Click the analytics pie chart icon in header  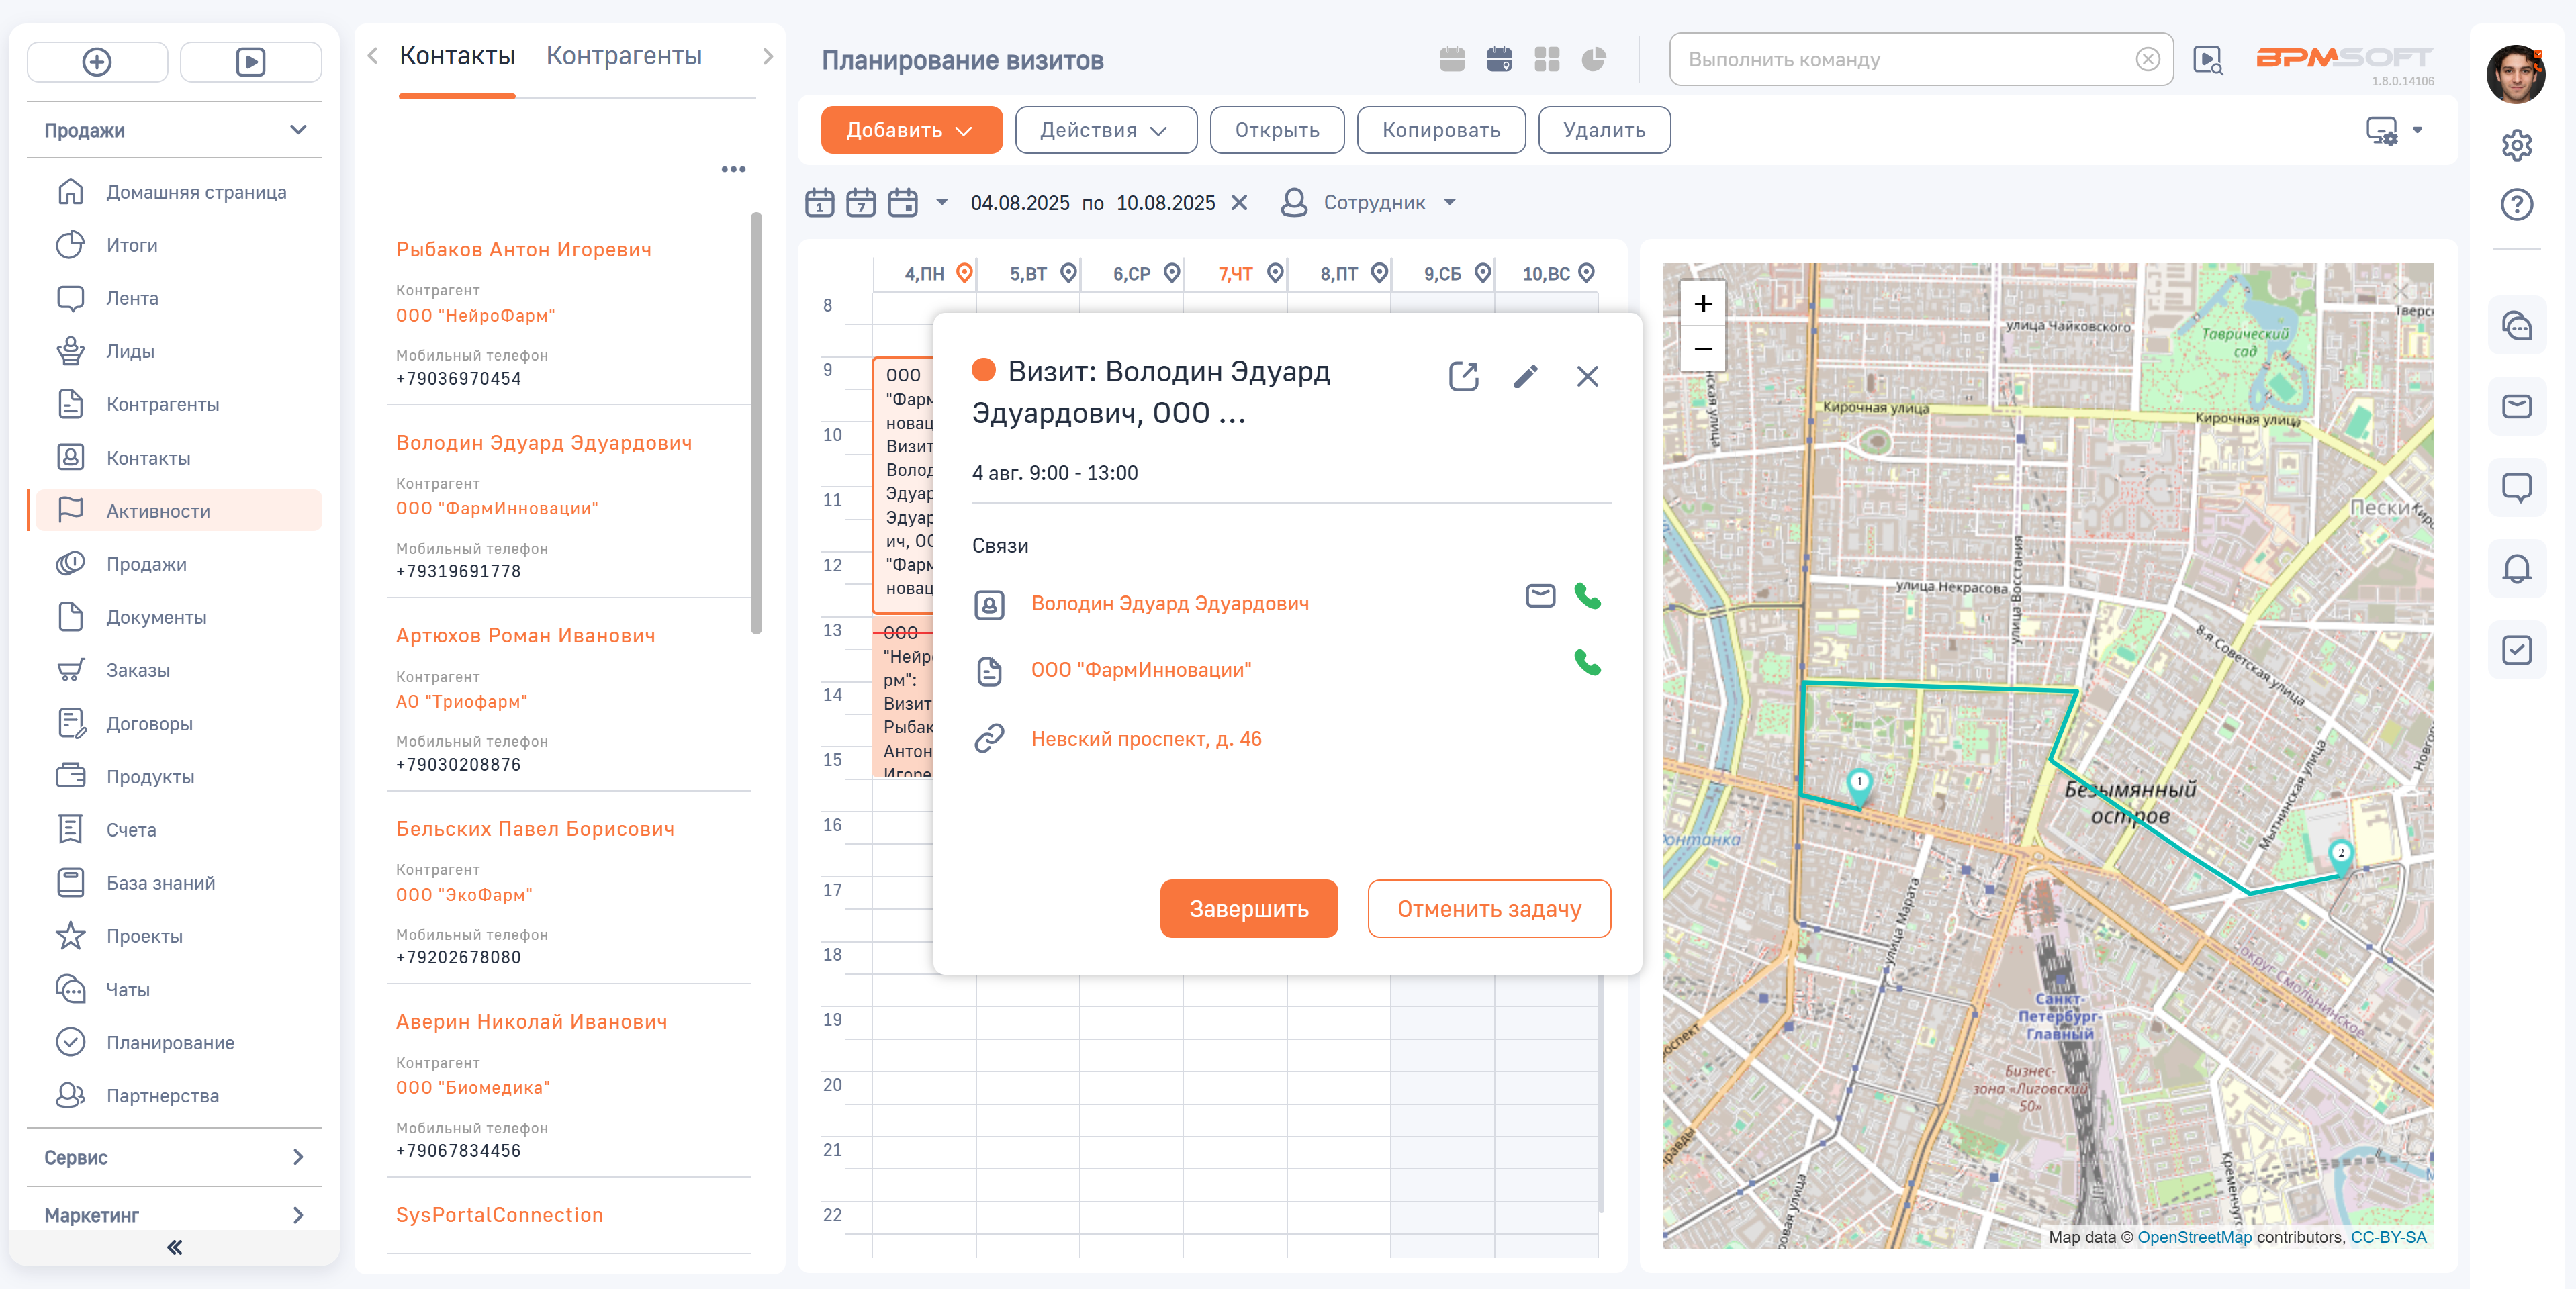[1593, 60]
